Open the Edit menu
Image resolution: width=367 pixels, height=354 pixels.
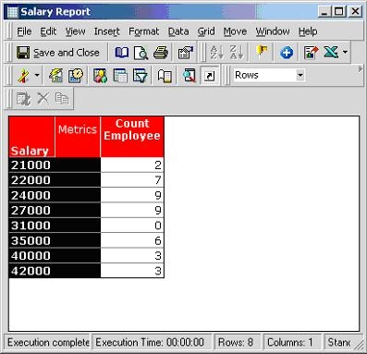[x=48, y=31]
